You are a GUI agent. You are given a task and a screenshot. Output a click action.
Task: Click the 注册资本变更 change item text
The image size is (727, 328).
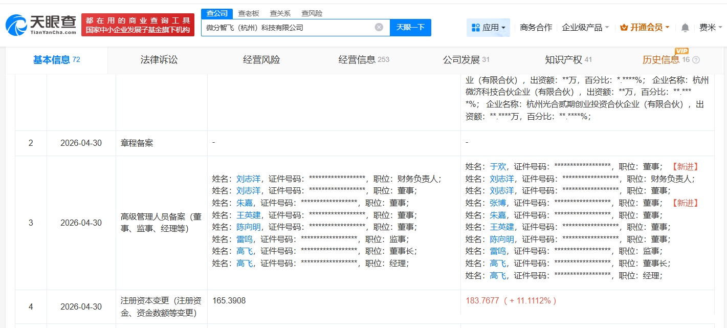[x=161, y=307]
